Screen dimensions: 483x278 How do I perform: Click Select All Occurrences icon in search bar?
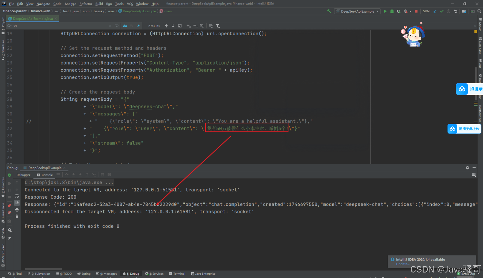[x=202, y=26]
